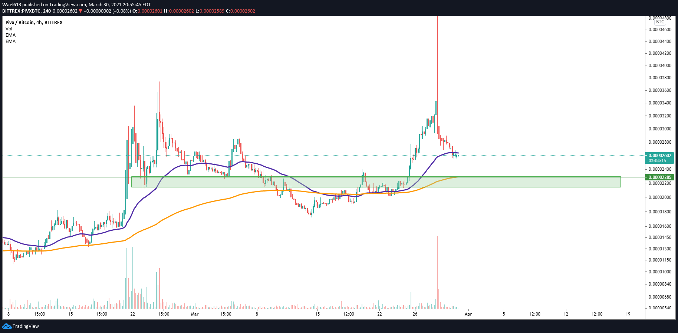
Task: Click the Pivx / Bitcoin, 4h, BITTREX title
Action: (34, 23)
